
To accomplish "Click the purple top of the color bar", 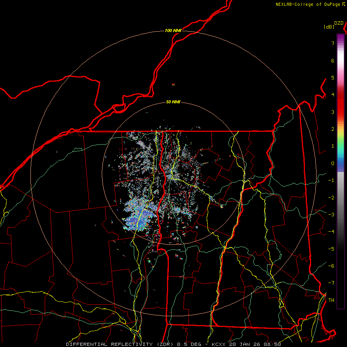I will click(x=340, y=38).
